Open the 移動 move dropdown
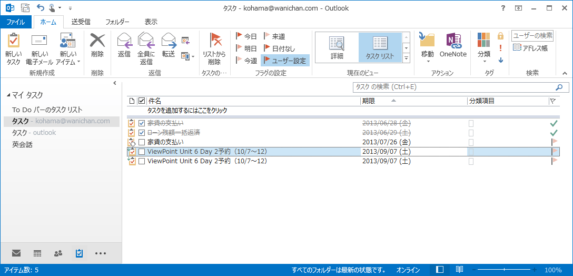The width and height of the screenshot is (573, 276). point(427,48)
